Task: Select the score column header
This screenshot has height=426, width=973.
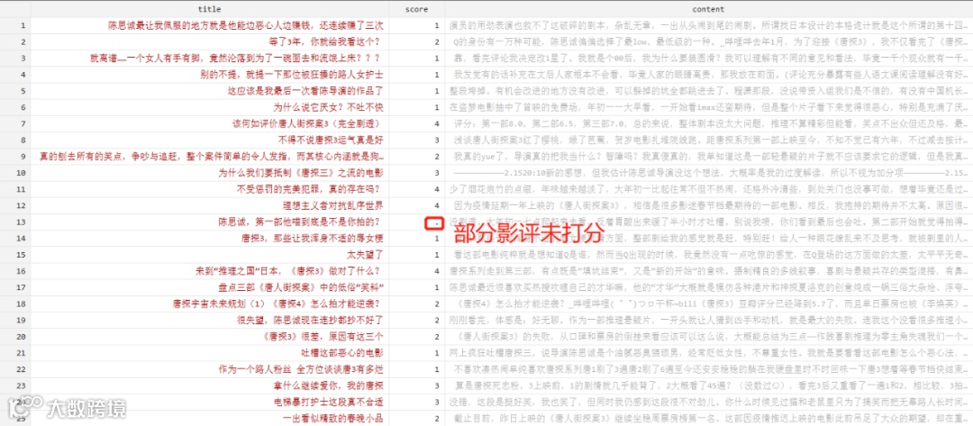Action: (416, 9)
